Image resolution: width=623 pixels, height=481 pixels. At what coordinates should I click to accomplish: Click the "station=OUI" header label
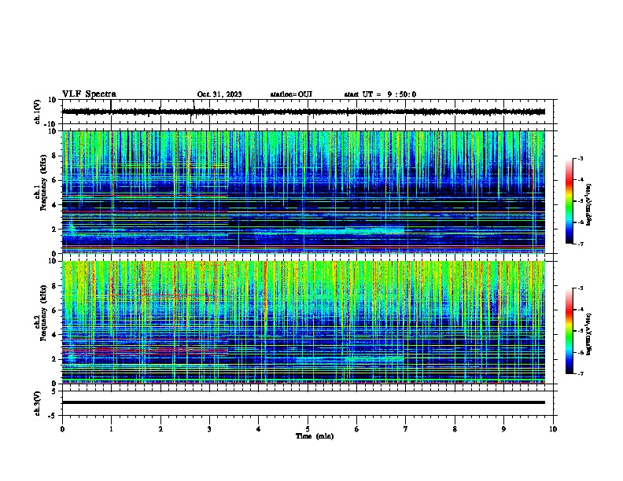click(291, 94)
